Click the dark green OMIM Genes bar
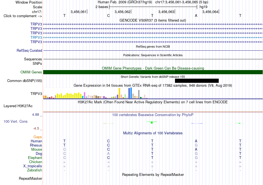This screenshot has height=185, width=263. pos(153,72)
